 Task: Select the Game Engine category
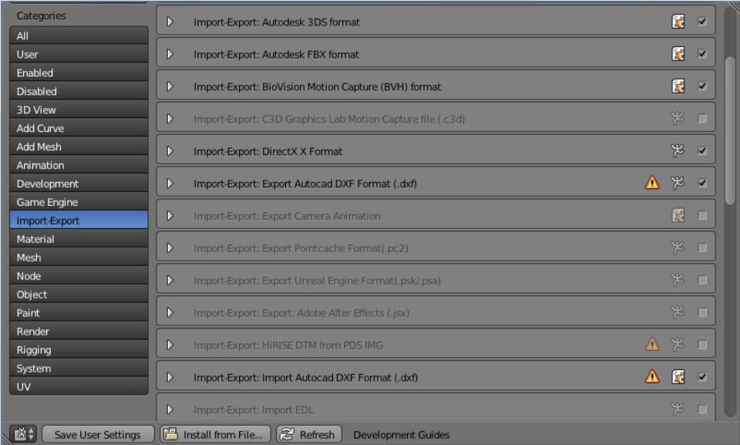coord(79,202)
